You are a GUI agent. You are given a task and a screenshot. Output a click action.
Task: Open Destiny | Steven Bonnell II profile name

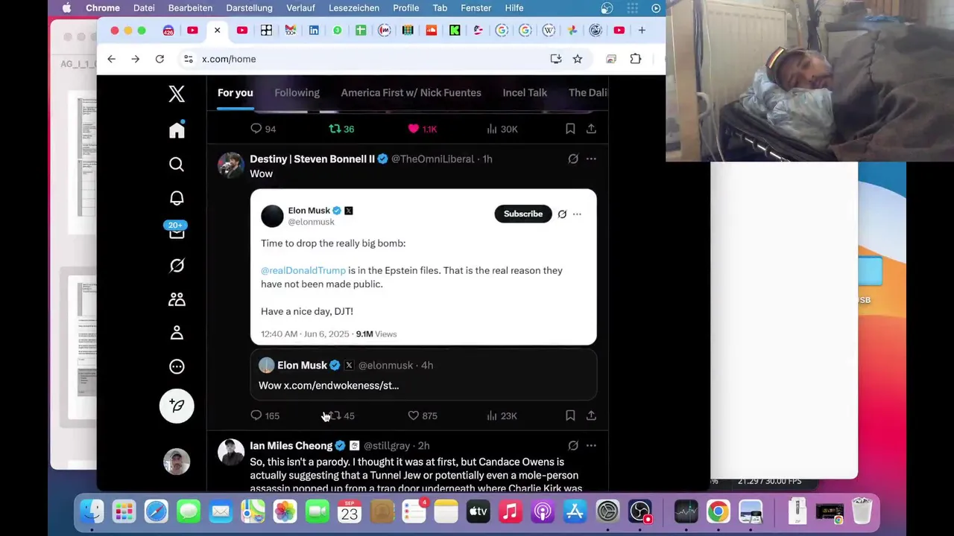tap(312, 159)
